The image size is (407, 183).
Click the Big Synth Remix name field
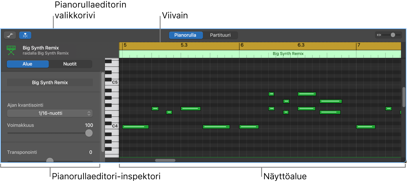[x=50, y=82]
